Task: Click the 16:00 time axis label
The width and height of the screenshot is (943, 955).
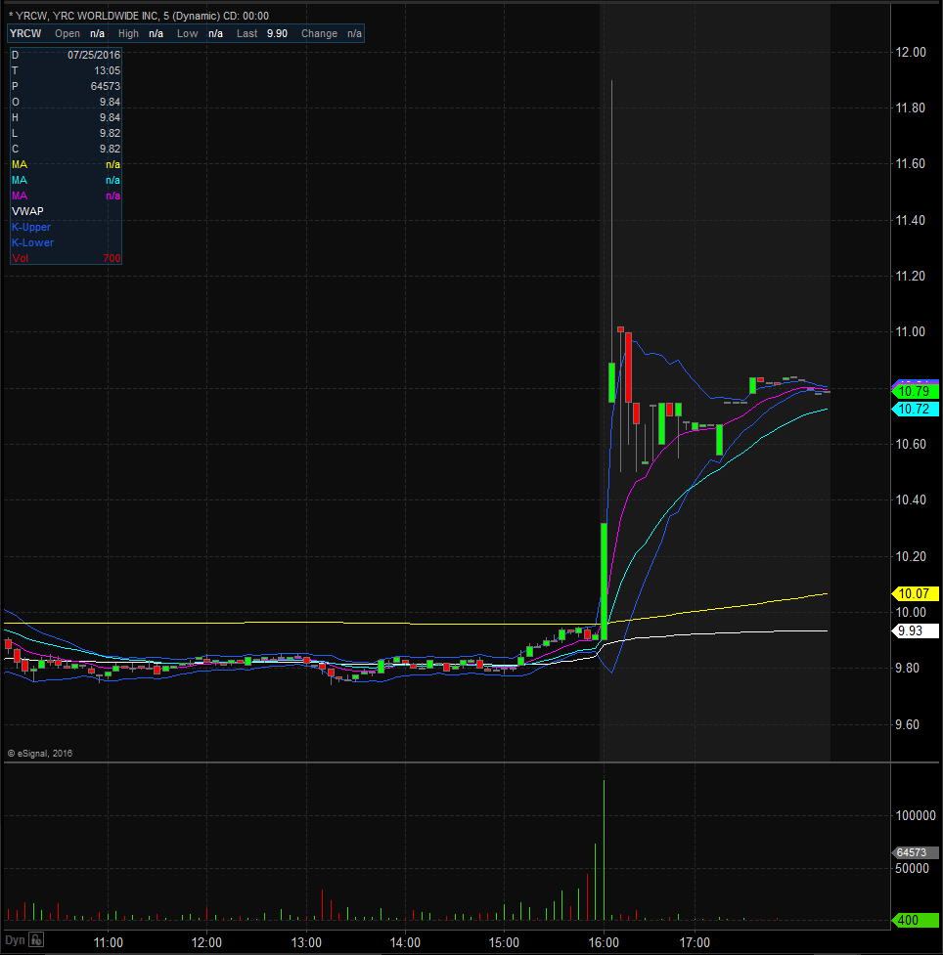Action: (x=604, y=942)
